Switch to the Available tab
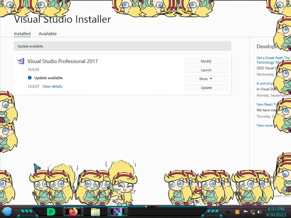291x218 pixels. pos(47,34)
